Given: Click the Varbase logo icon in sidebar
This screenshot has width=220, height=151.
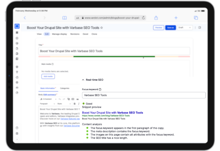Looking at the screenshot, I should 17,26.
